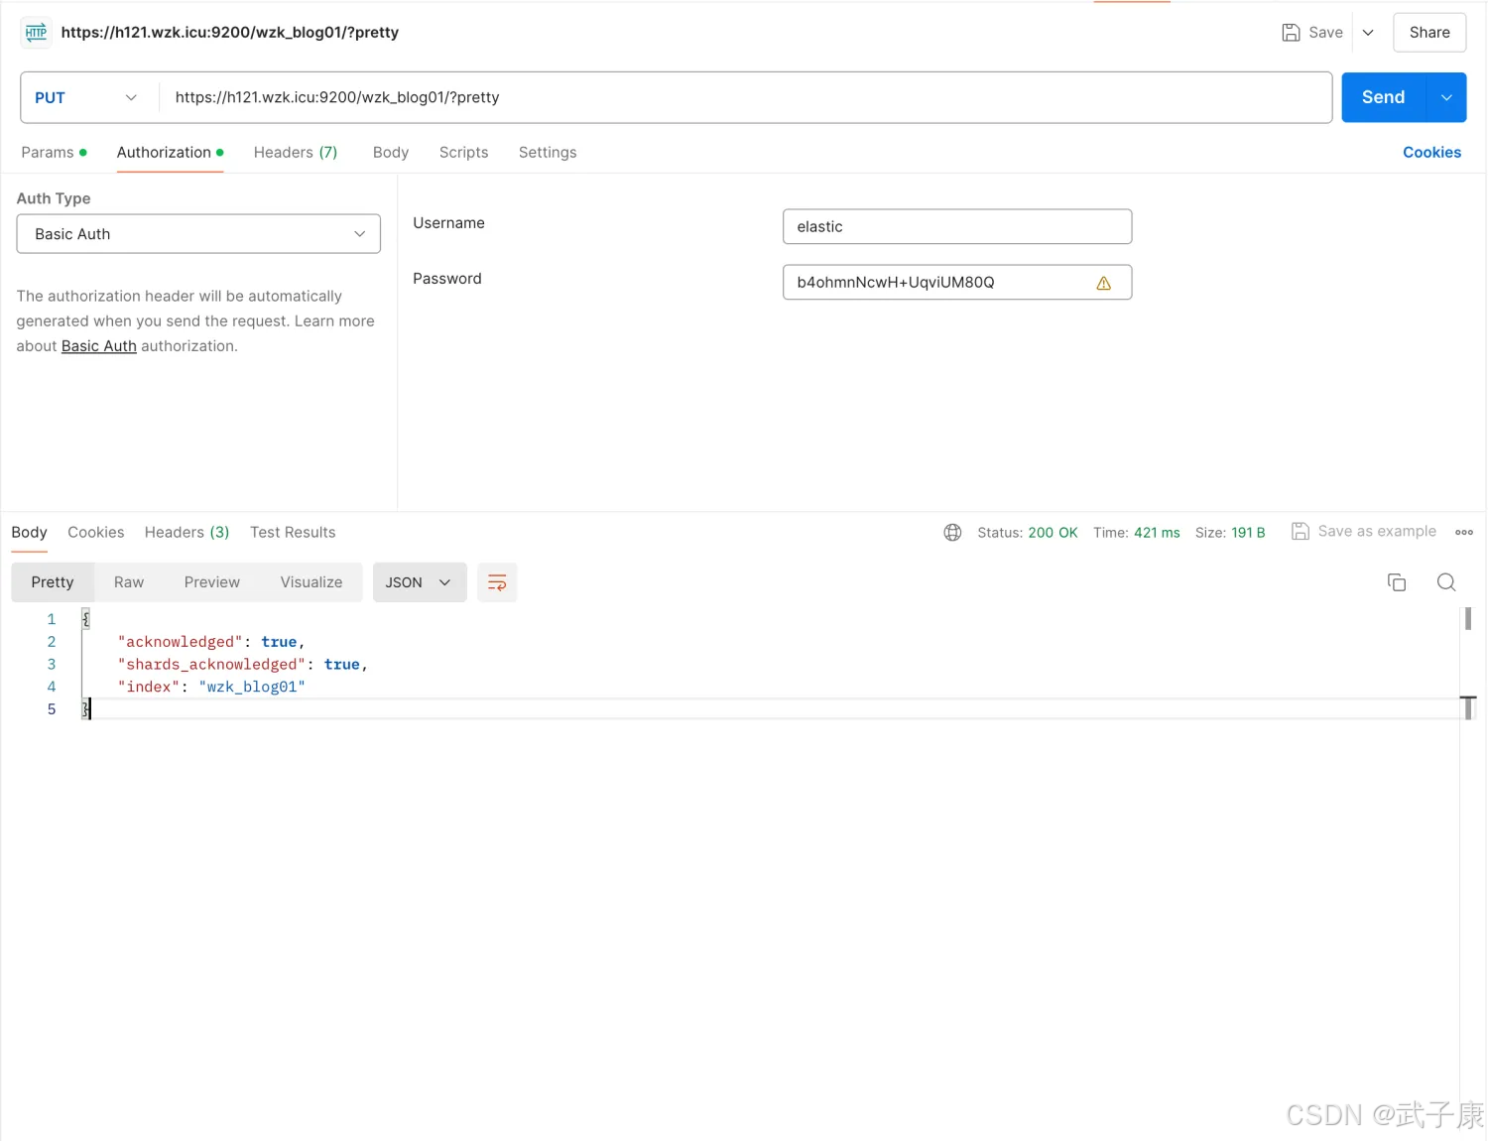Copy the response body with copy icon

click(x=1397, y=582)
